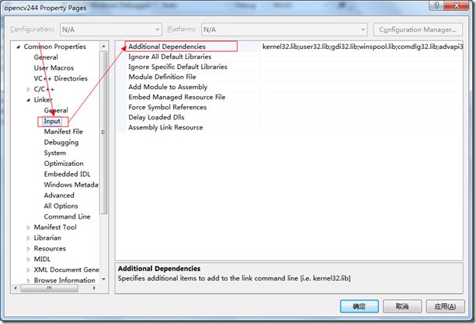Screen dimensions: 476x324
Task: Select the Input item under Linker
Action: (52, 121)
